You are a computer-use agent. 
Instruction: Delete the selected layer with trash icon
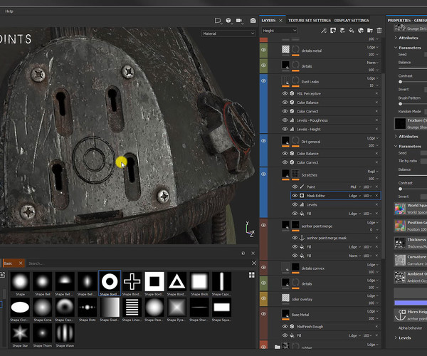pyautogui.click(x=379, y=31)
